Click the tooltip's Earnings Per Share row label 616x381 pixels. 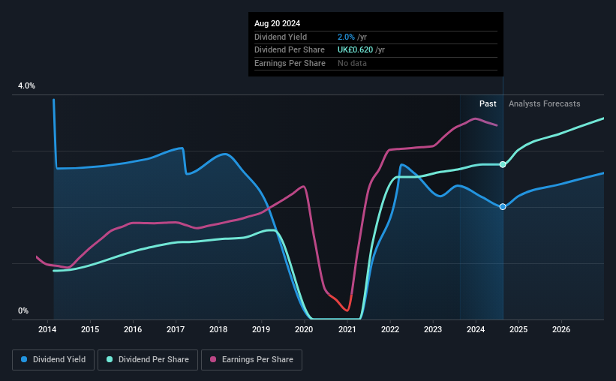(290, 63)
